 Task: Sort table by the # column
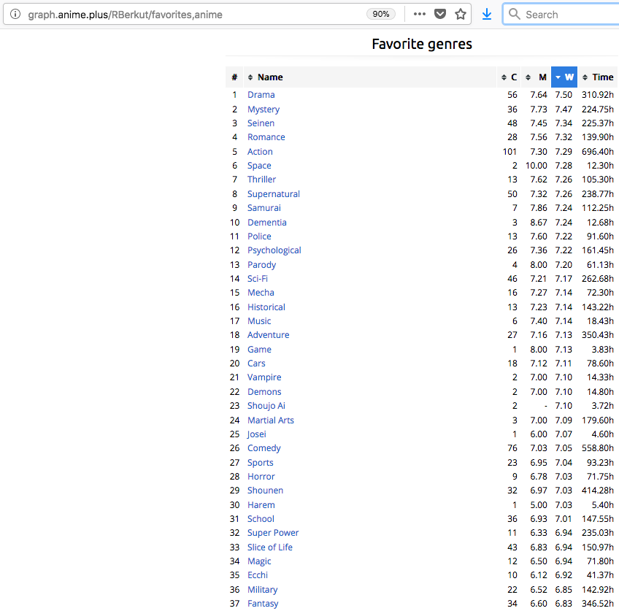point(234,77)
